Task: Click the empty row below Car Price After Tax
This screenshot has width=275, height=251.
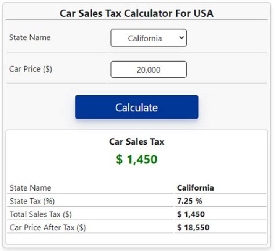Action: tap(137, 238)
